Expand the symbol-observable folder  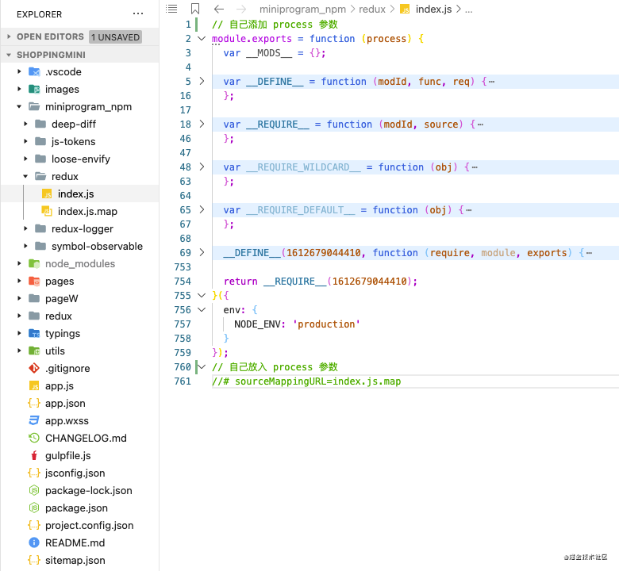pos(25,246)
